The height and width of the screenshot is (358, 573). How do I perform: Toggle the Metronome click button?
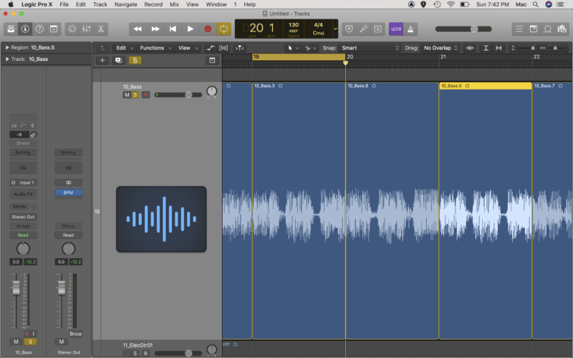[410, 29]
